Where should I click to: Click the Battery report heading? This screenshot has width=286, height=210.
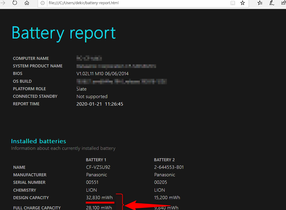pyautogui.click(x=64, y=33)
